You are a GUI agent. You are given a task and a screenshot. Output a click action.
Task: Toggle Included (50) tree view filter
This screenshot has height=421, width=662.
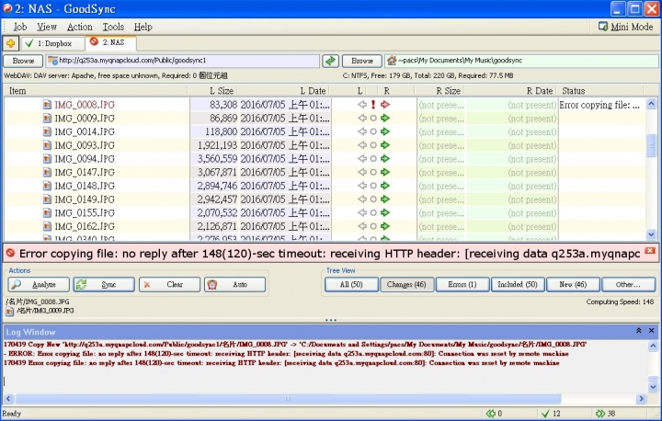(518, 285)
